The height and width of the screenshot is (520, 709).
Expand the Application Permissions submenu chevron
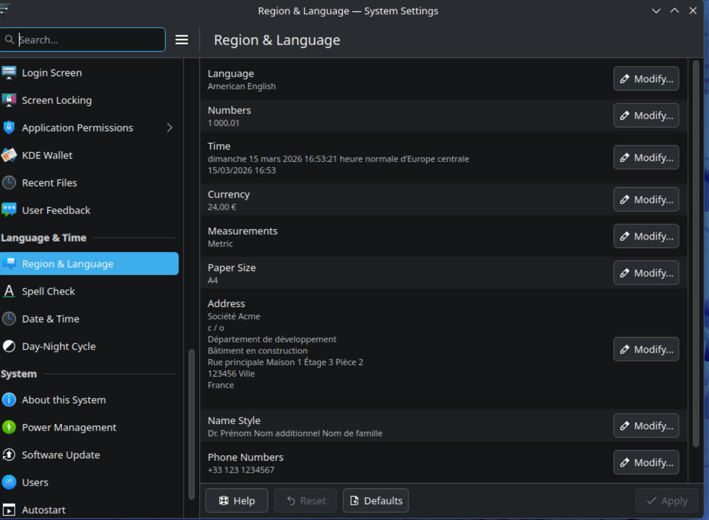pyautogui.click(x=169, y=128)
